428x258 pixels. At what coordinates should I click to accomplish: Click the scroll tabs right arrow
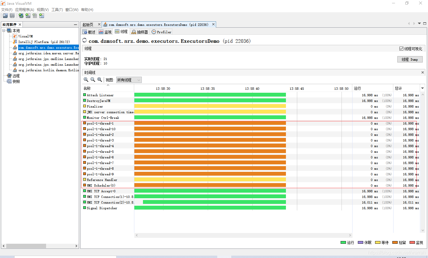click(414, 23)
